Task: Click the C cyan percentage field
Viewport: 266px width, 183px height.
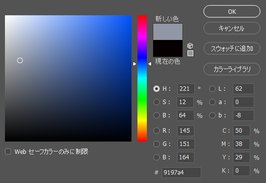Action: pyautogui.click(x=241, y=131)
